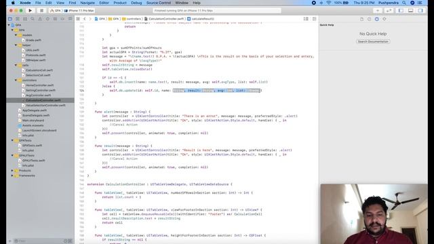
Task: Go back in editor history
Action: click(x=85, y=19)
